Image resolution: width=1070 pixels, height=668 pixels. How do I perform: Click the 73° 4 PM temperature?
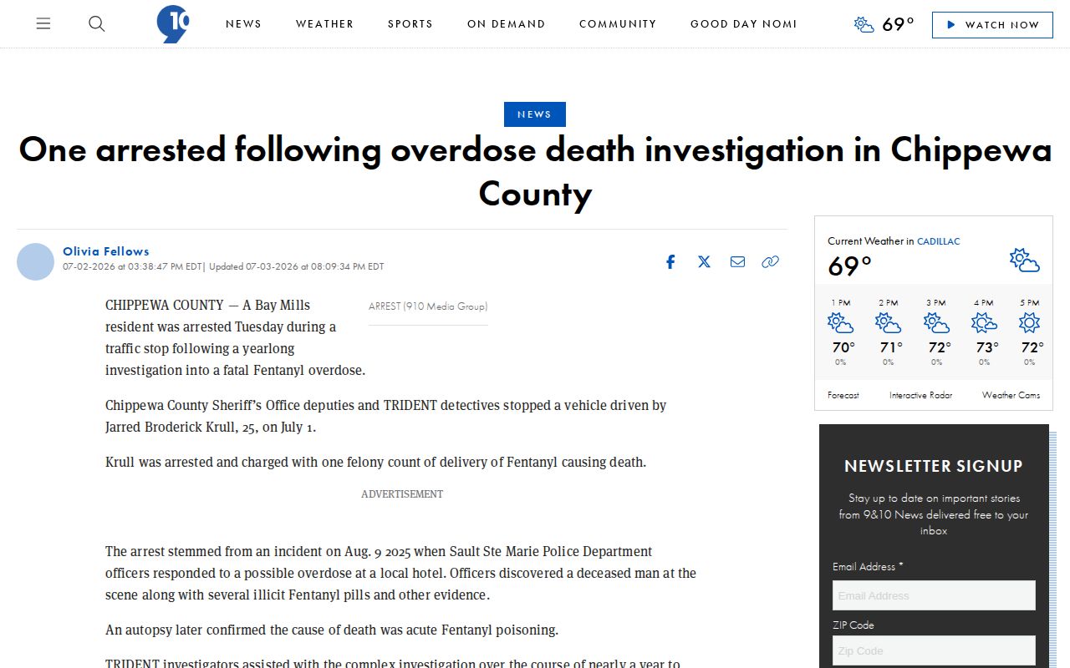point(987,347)
